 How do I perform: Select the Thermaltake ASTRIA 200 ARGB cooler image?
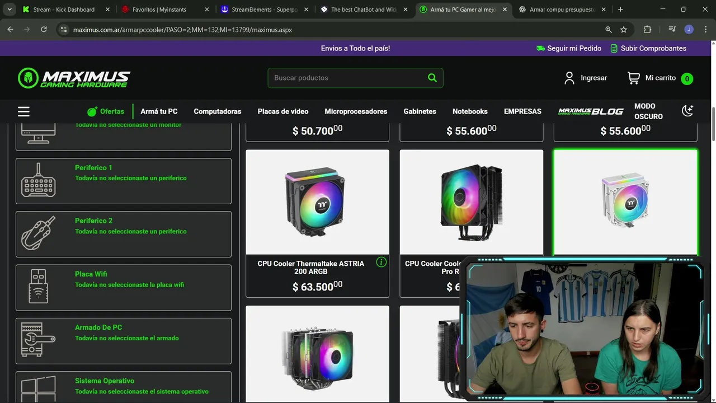(x=317, y=202)
